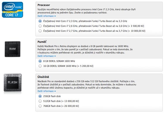The width and height of the screenshot is (164, 113).
Task: Expand Další informace under Úložiště
Action: tap(47, 91)
